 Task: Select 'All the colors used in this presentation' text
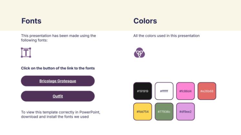click(166, 36)
